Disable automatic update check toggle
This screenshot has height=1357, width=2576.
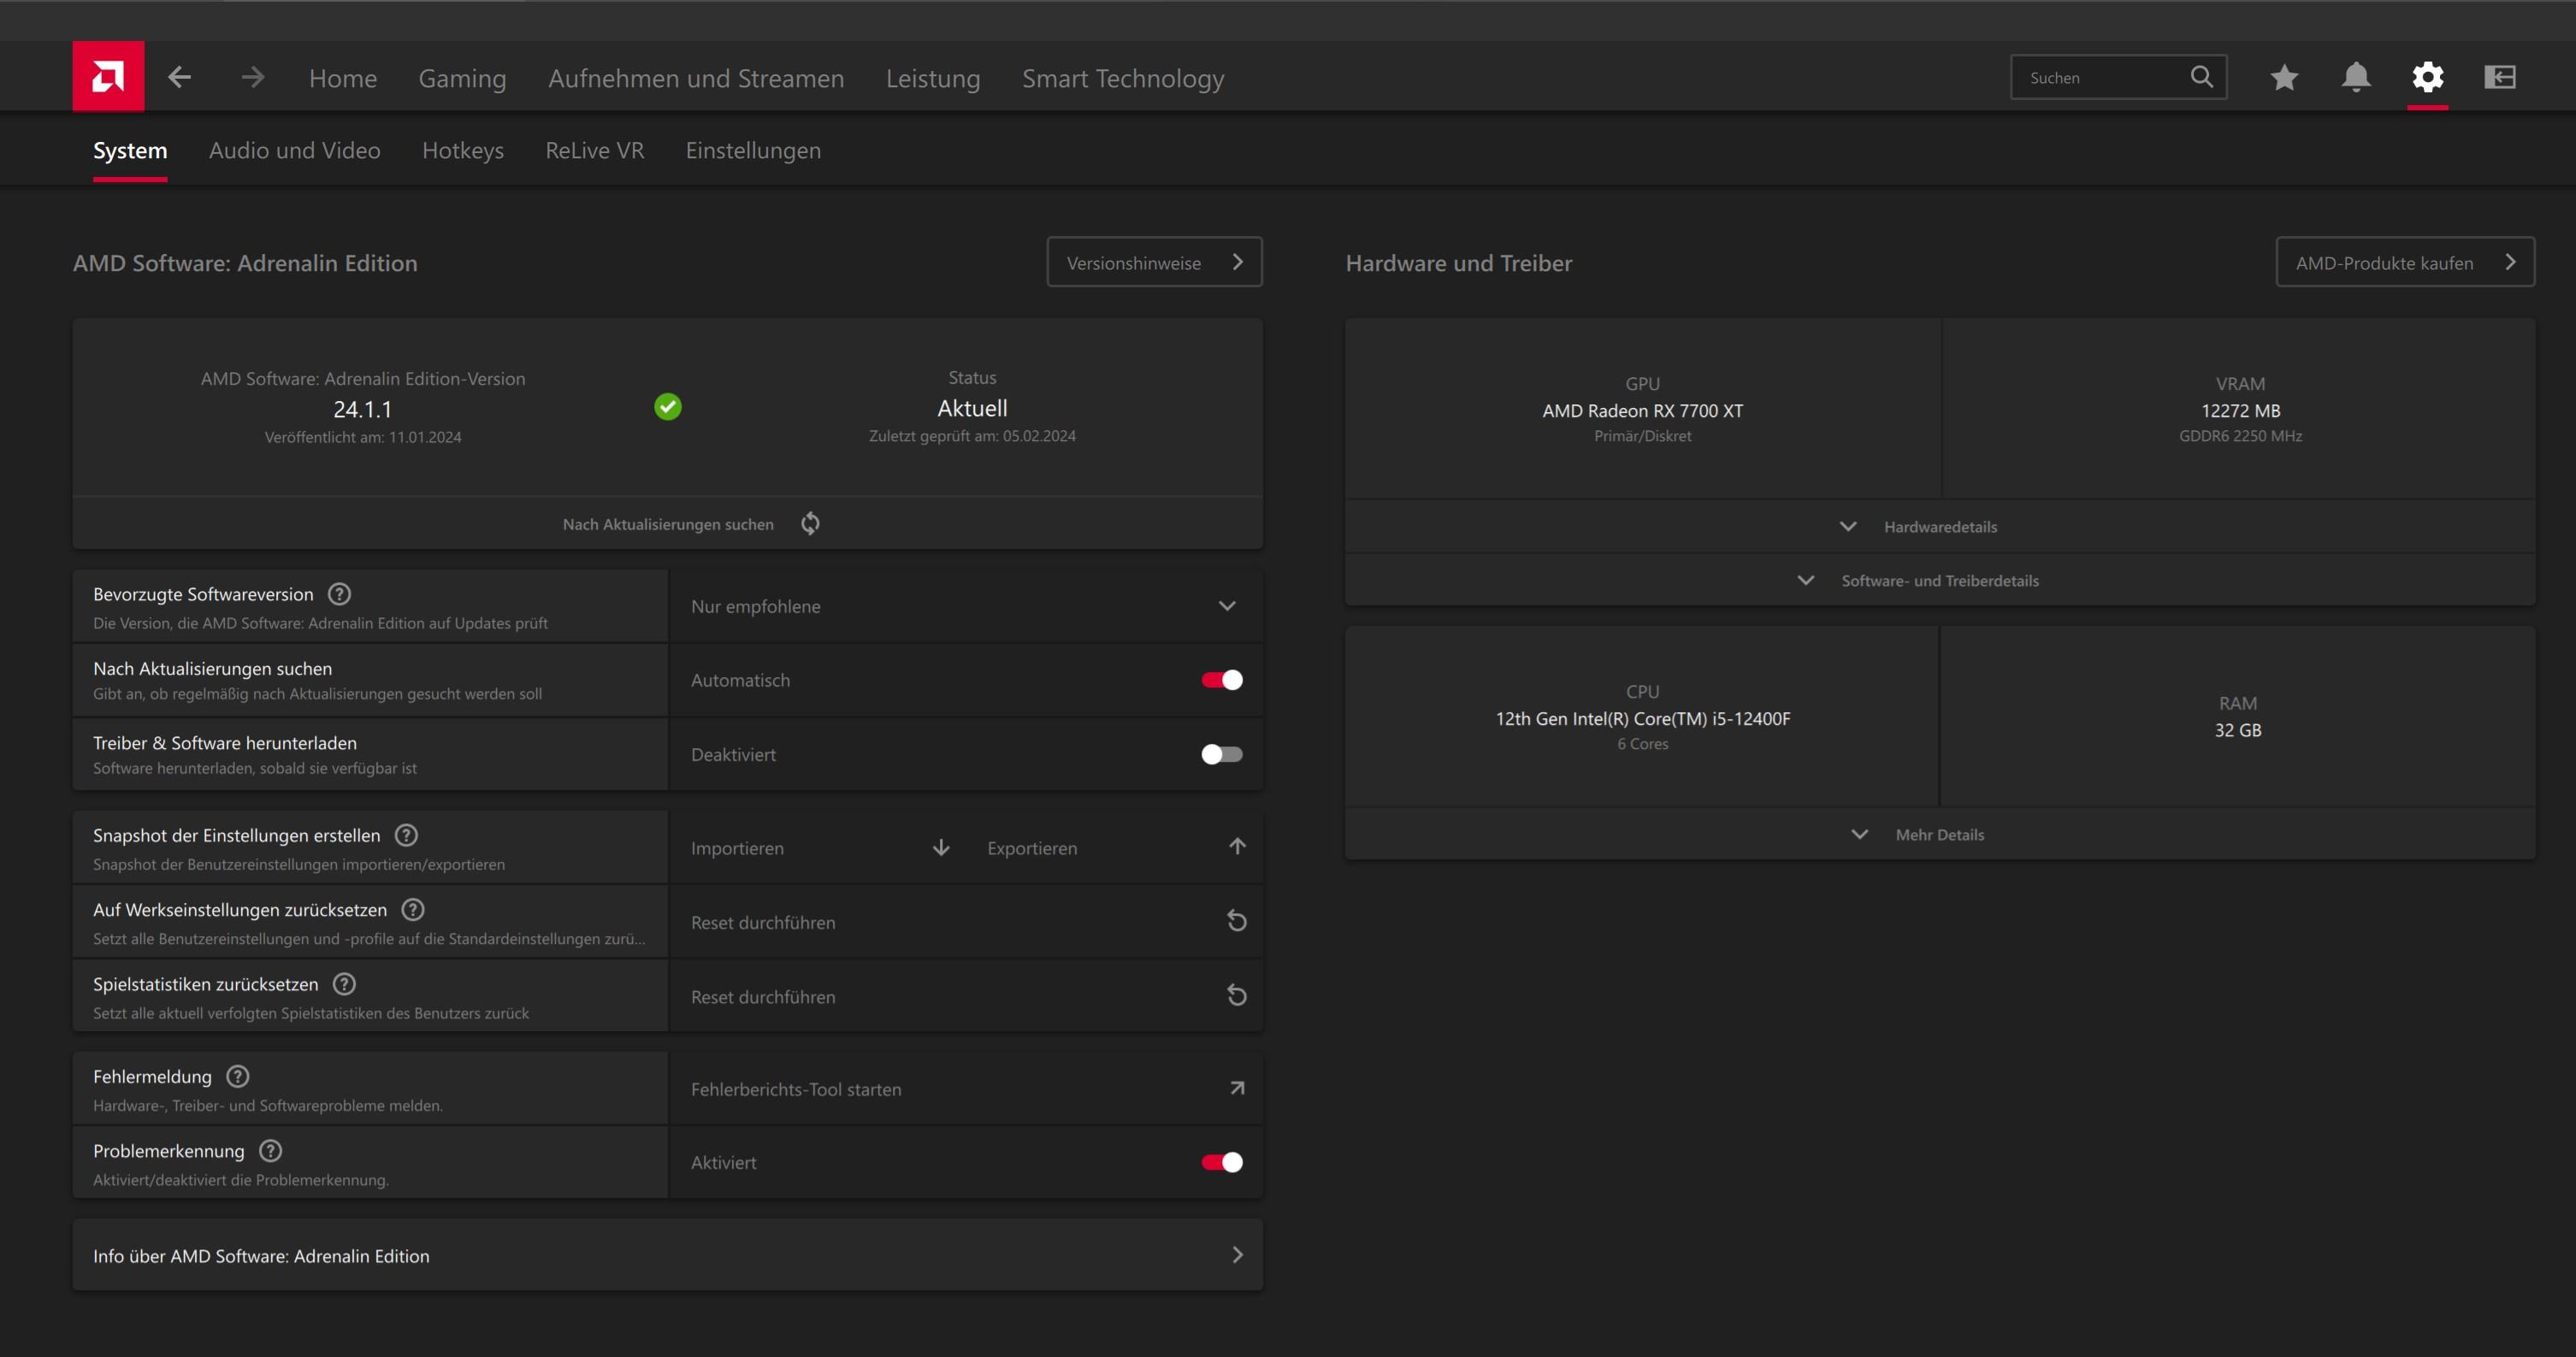(x=1222, y=680)
